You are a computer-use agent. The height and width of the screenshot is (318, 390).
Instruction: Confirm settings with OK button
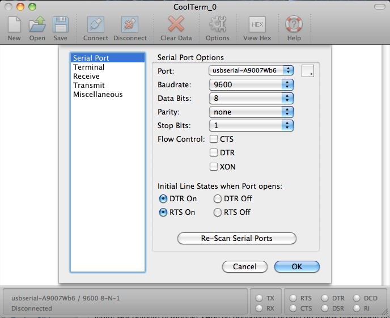coord(296,266)
